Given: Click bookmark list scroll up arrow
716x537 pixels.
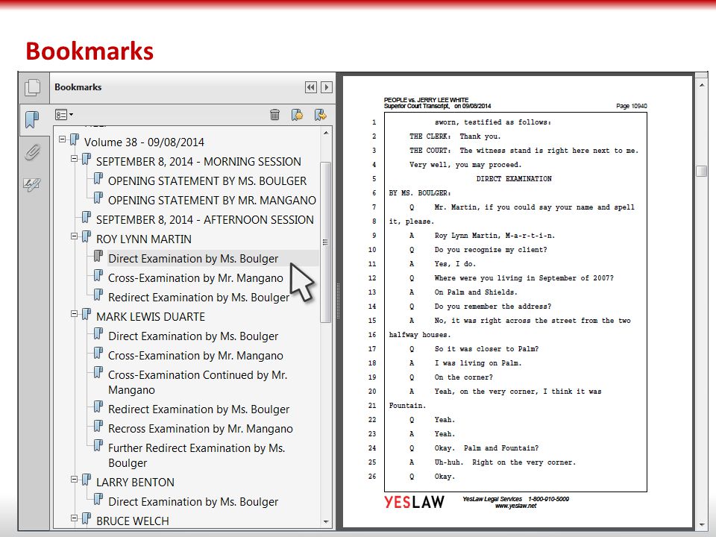Looking at the screenshot, I should pyautogui.click(x=326, y=133).
